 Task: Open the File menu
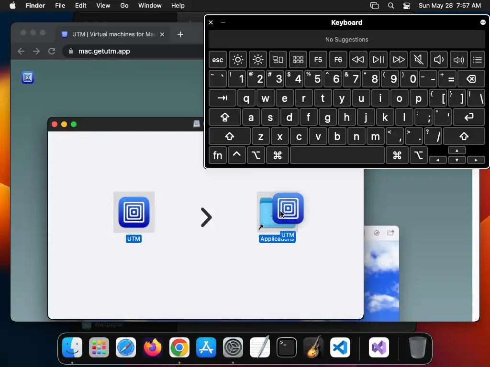[x=60, y=6]
